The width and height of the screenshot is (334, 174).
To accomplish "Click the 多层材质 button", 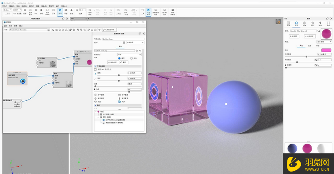I will [310, 36].
